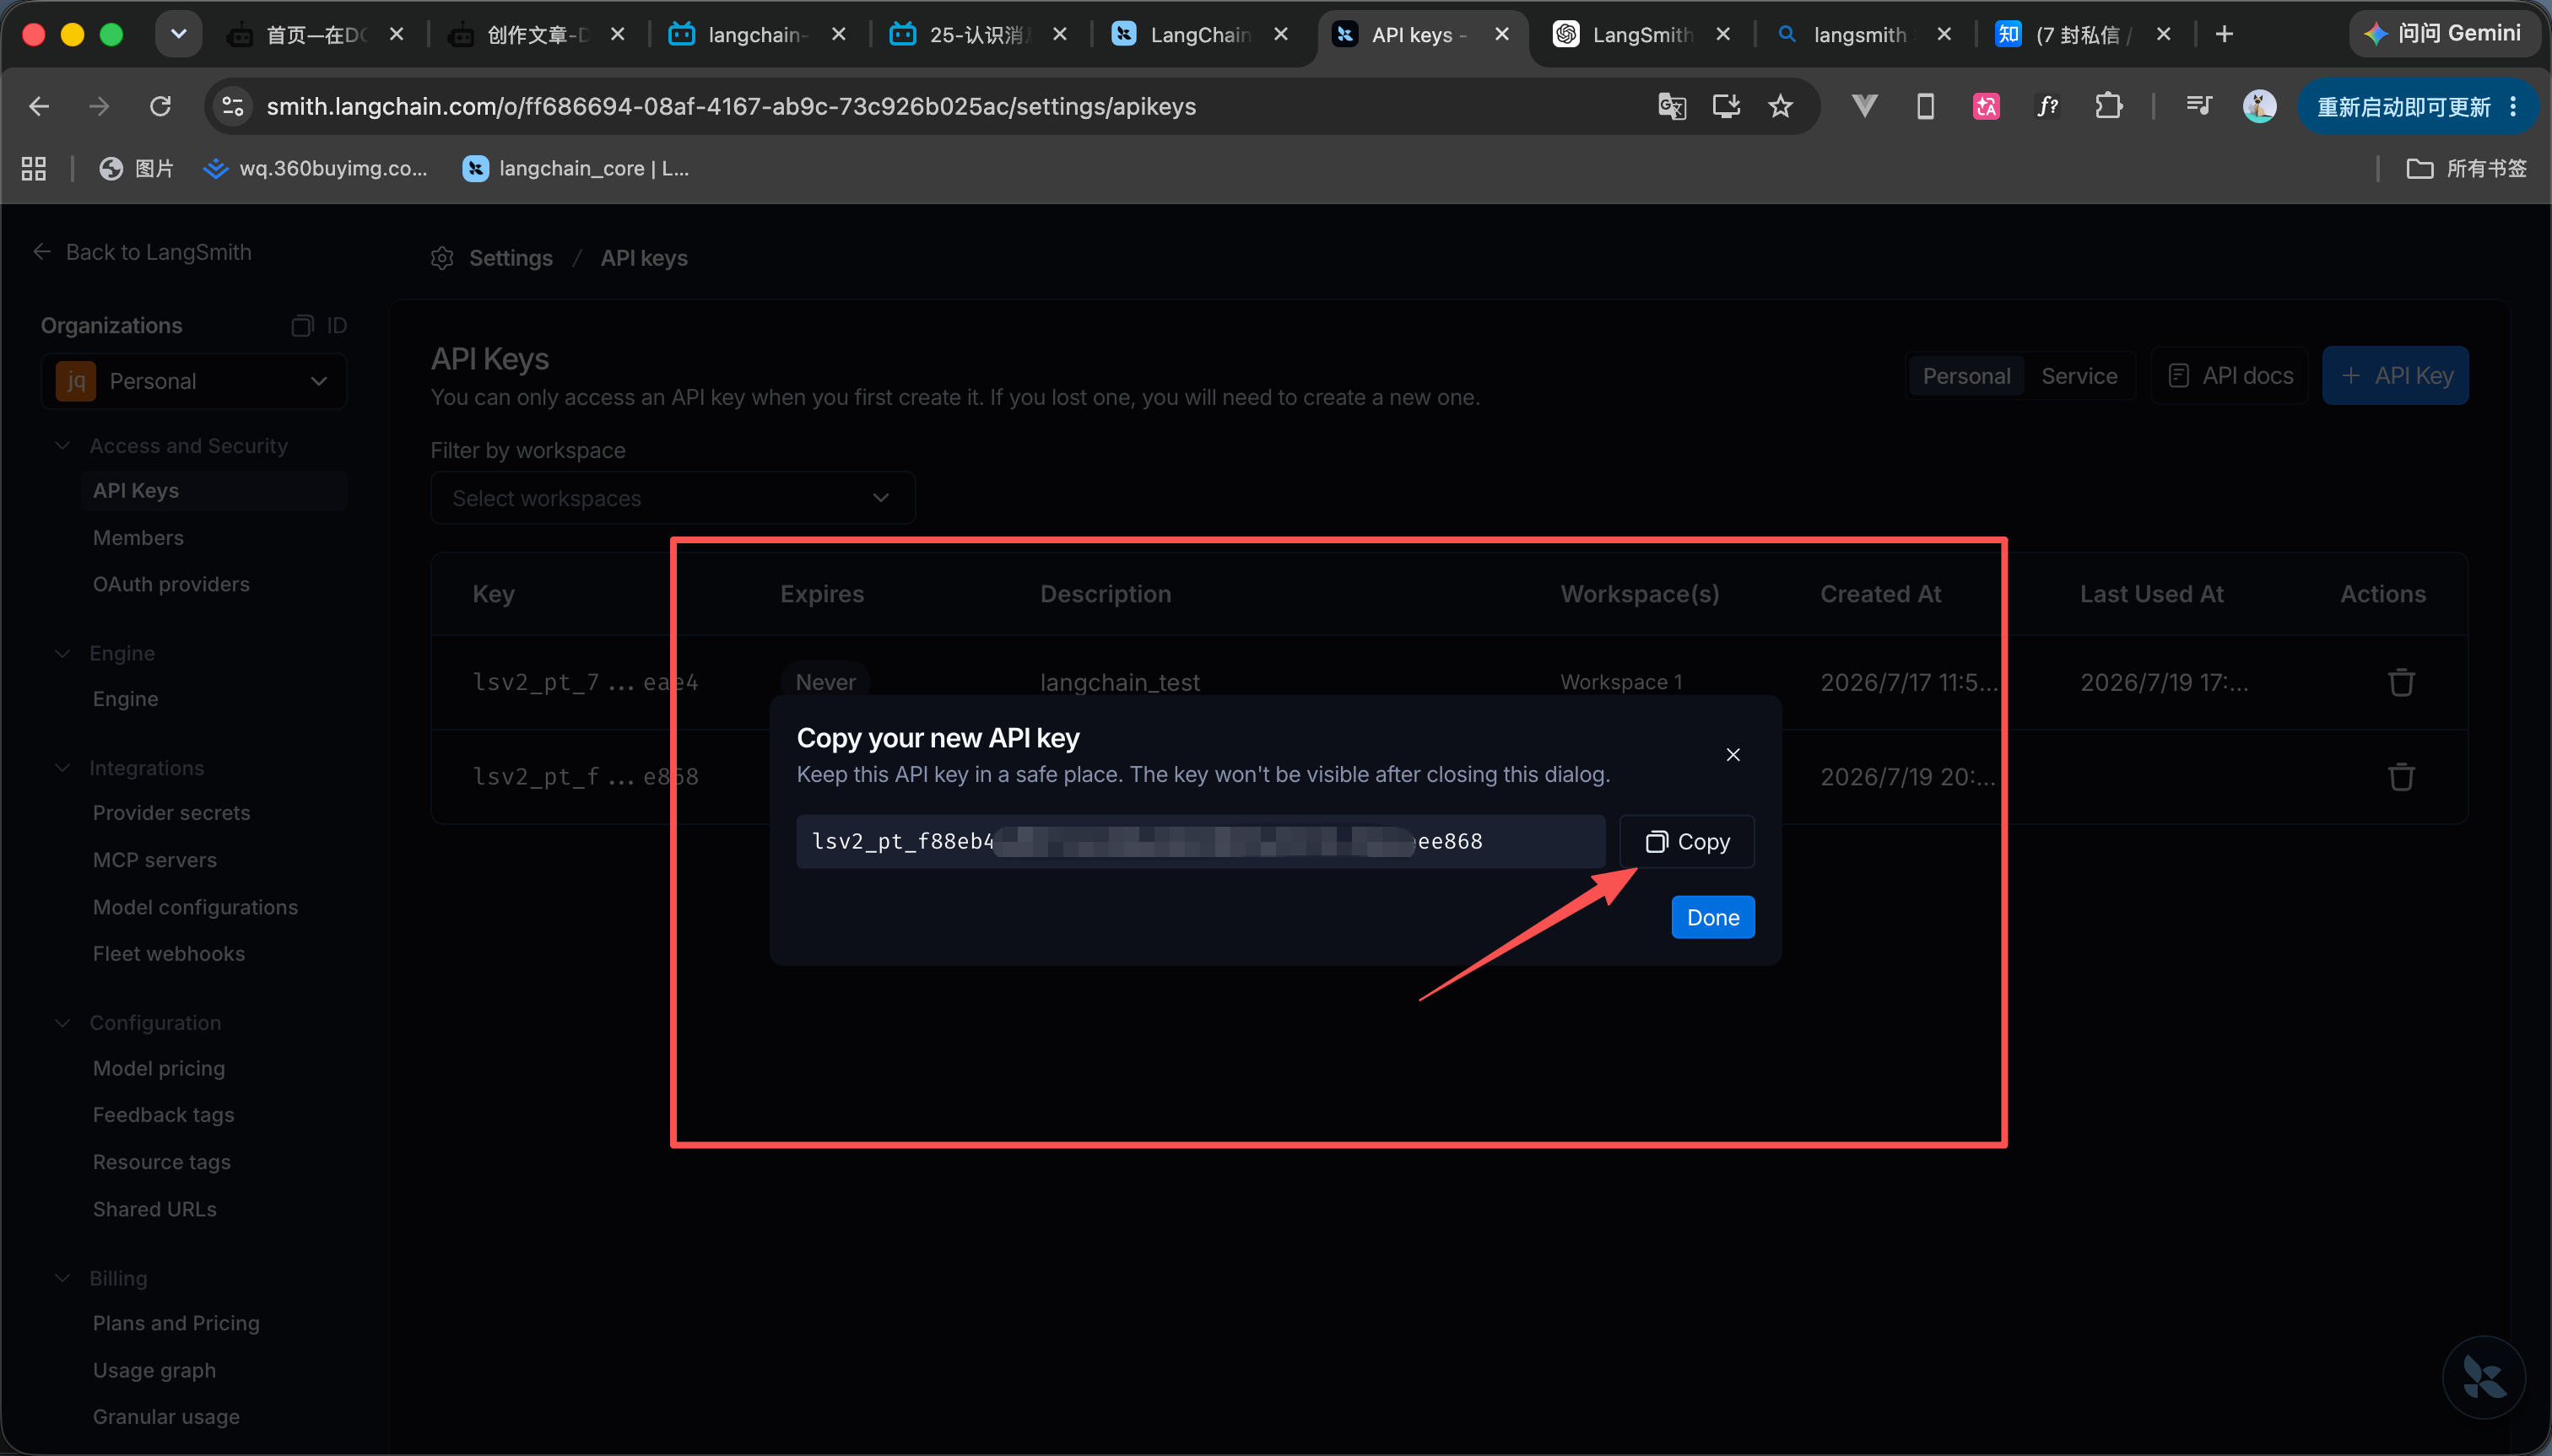Open the Personal organization dropdown
This screenshot has width=2552, height=1456.
click(x=194, y=381)
